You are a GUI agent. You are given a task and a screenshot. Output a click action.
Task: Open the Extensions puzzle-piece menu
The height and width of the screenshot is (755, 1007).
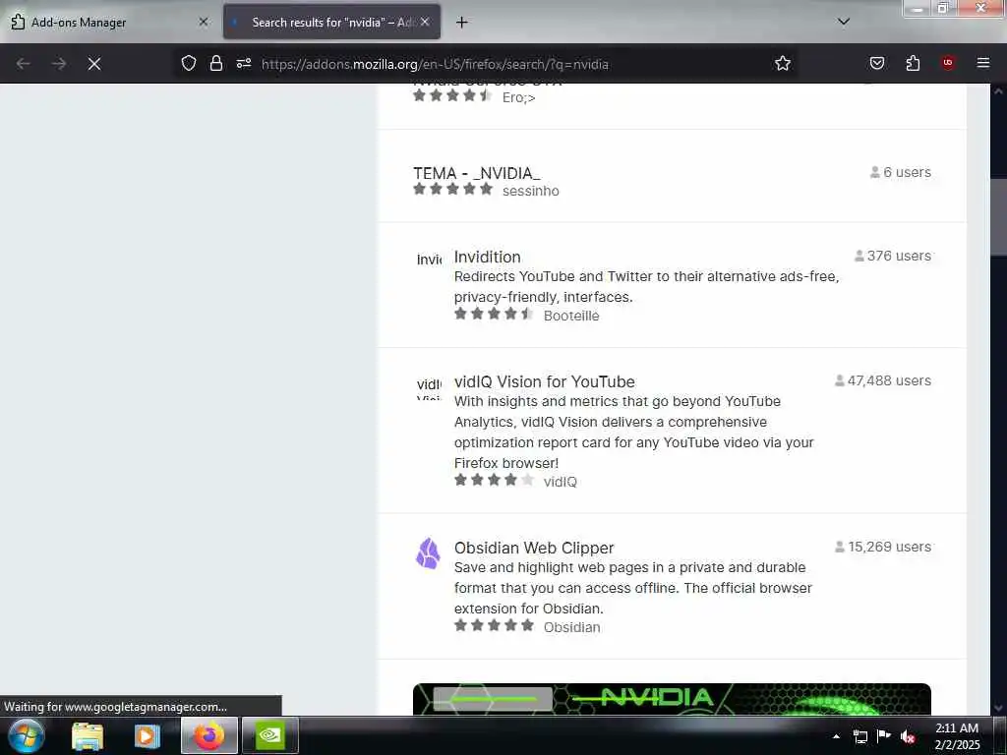tap(913, 63)
